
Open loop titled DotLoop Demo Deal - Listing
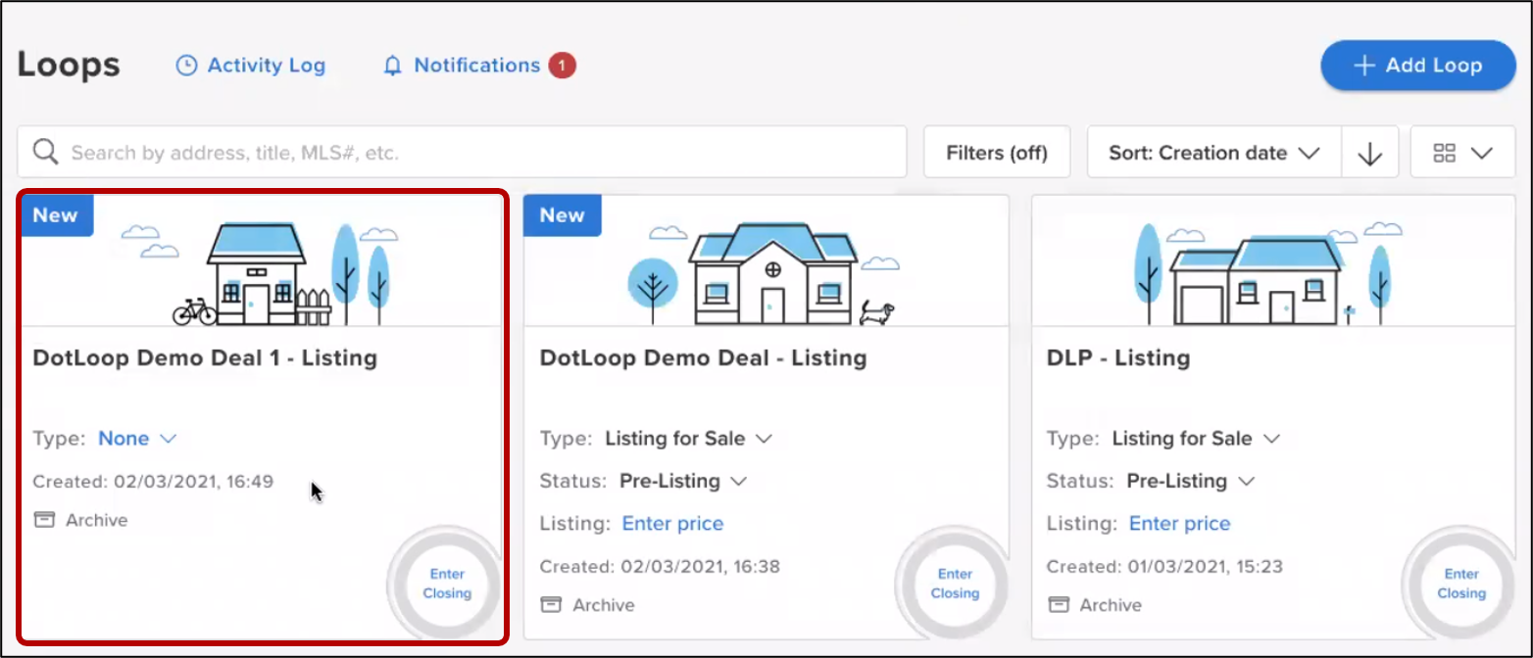pos(703,357)
